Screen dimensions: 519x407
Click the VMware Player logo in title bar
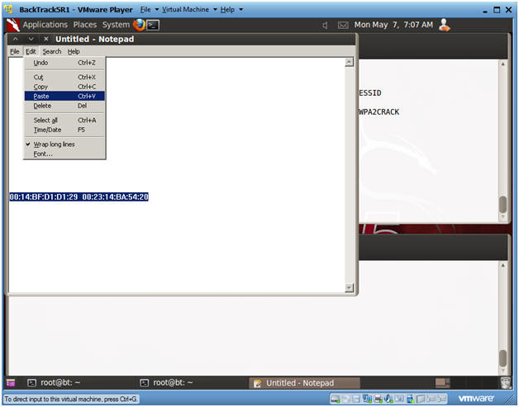(x=8, y=9)
